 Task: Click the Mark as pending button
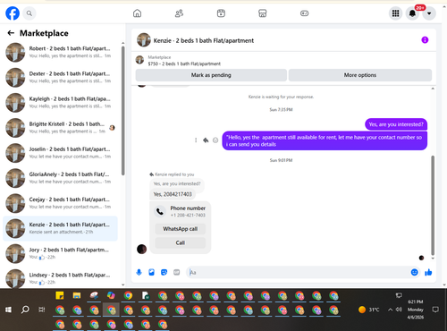tap(211, 75)
